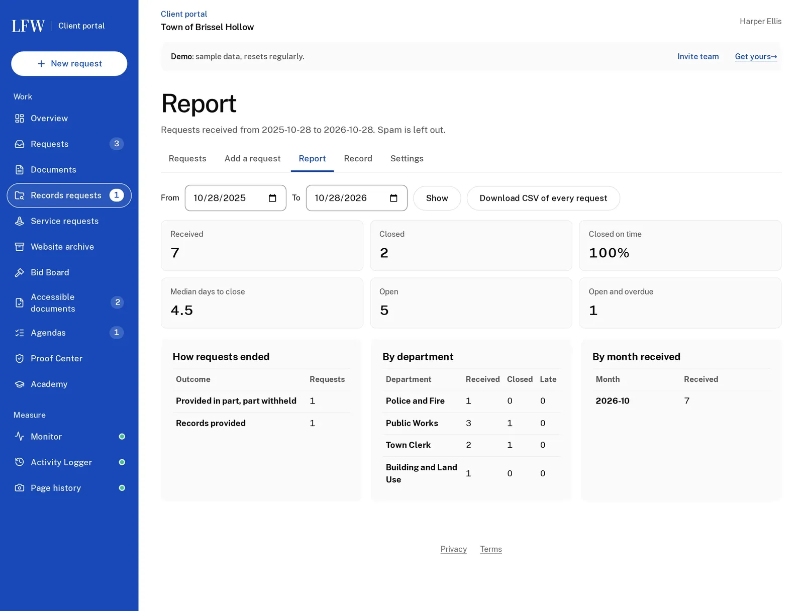Viewport: 804px width, 611px height.
Task: Select the Add a request tab
Action: pos(252,159)
